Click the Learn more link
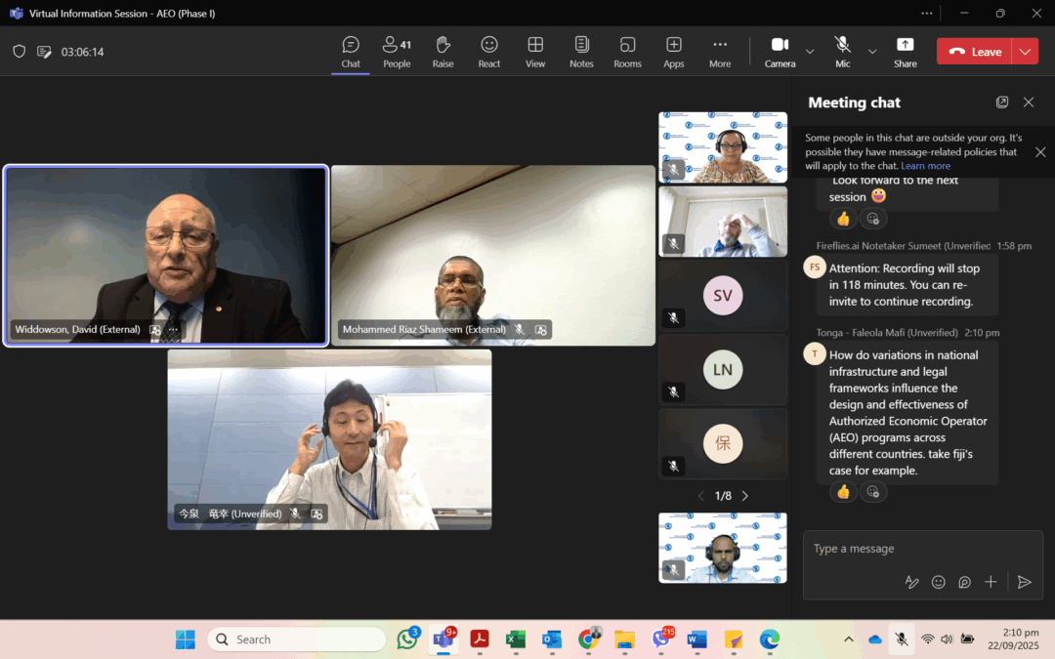This screenshot has height=659, width=1055. click(x=925, y=166)
